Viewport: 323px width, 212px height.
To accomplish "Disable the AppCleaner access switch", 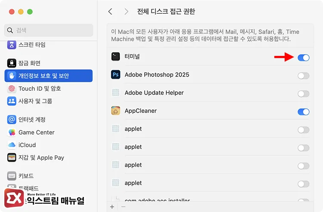I will pyautogui.click(x=304, y=112).
